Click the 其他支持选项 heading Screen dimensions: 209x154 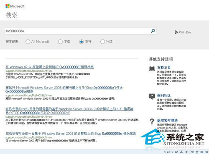[x=161, y=59]
